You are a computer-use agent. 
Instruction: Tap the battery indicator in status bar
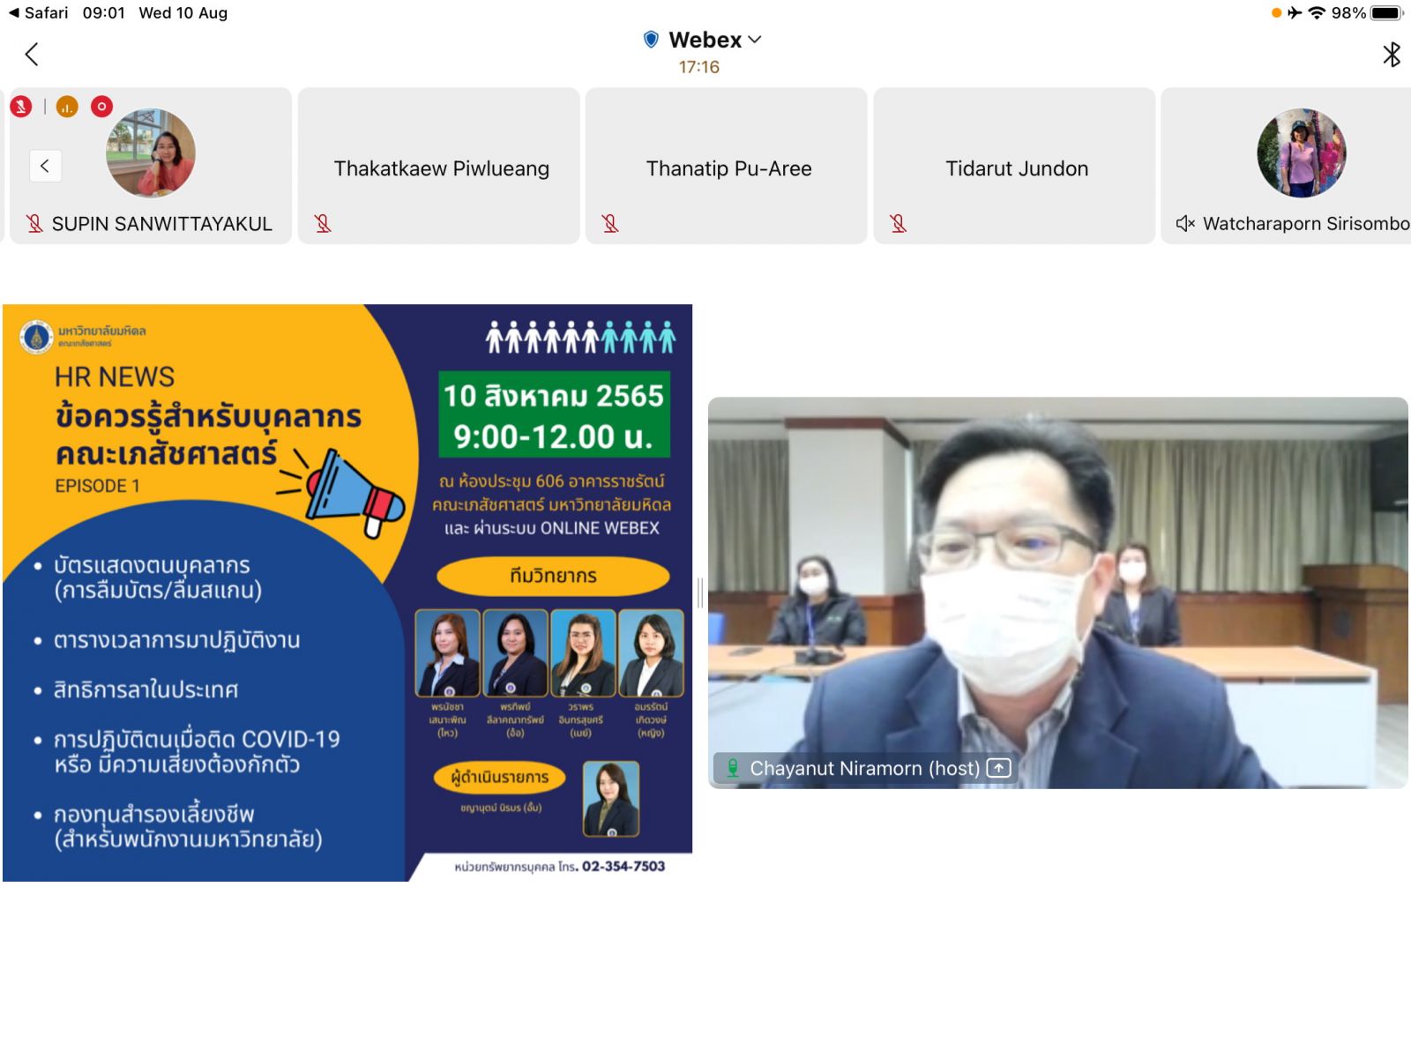pyautogui.click(x=1385, y=12)
